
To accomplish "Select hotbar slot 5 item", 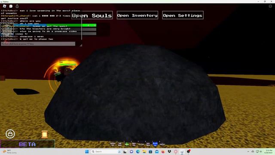I will coord(141,144).
